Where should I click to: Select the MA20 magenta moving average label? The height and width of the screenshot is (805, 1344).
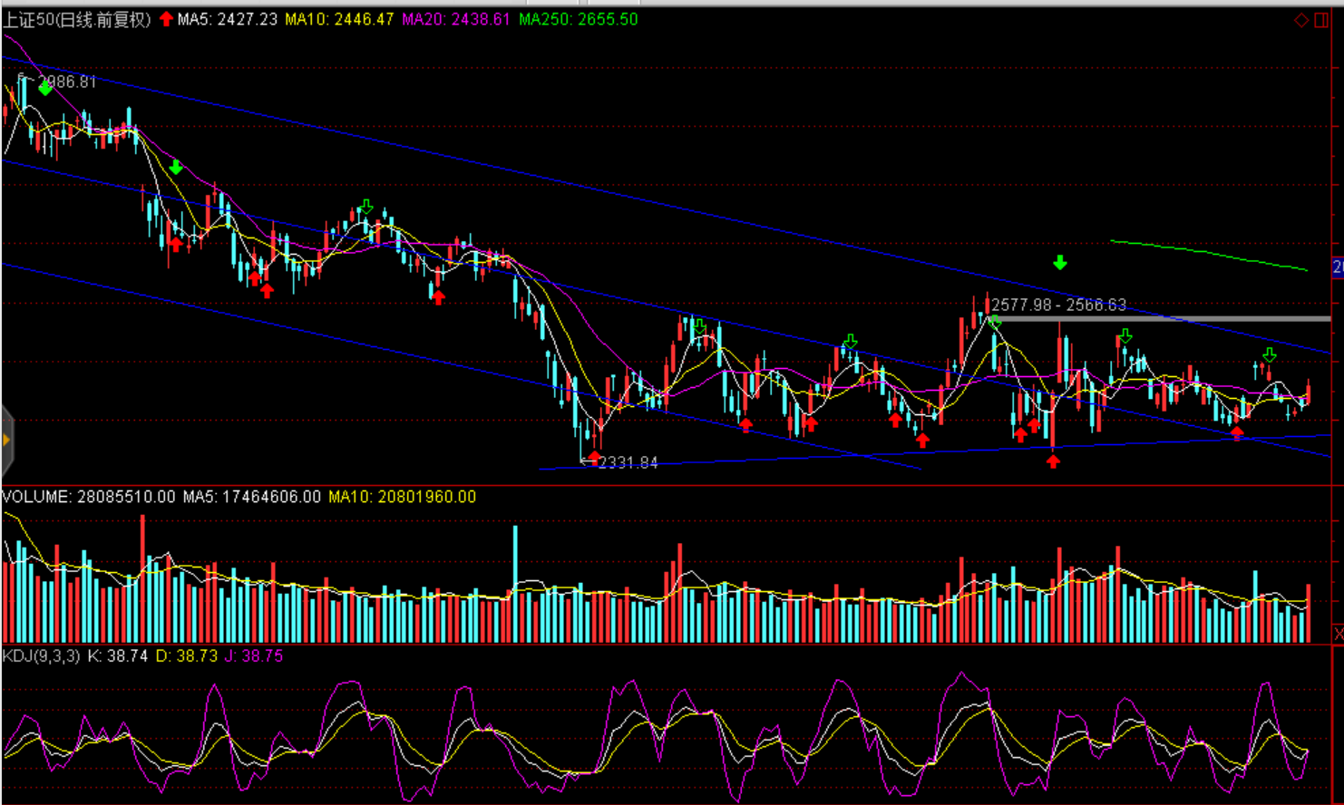pos(455,19)
